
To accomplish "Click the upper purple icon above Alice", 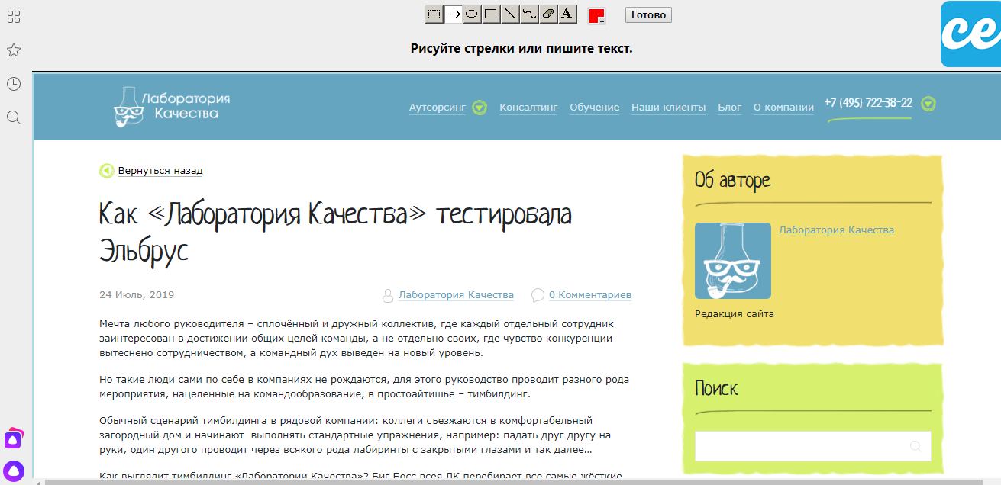I will (14, 438).
